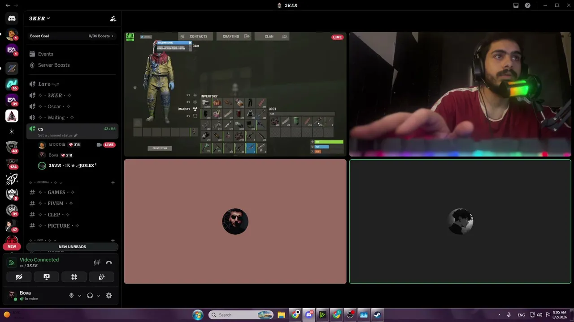The height and width of the screenshot is (322, 574).
Task: Start an Activity
Action: coord(74,277)
